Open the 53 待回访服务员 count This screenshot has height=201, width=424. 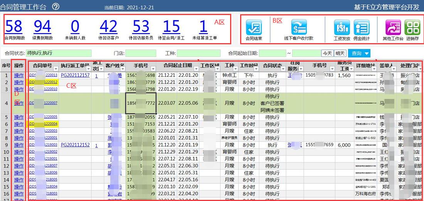tap(141, 27)
